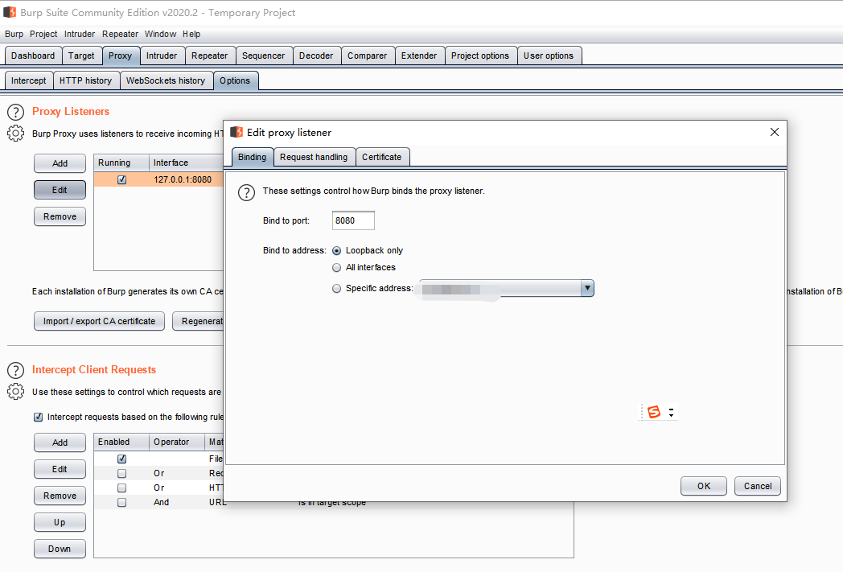This screenshot has height=572, width=843.
Task: Click Edit button under Intercept Client Requests
Action: pos(60,469)
